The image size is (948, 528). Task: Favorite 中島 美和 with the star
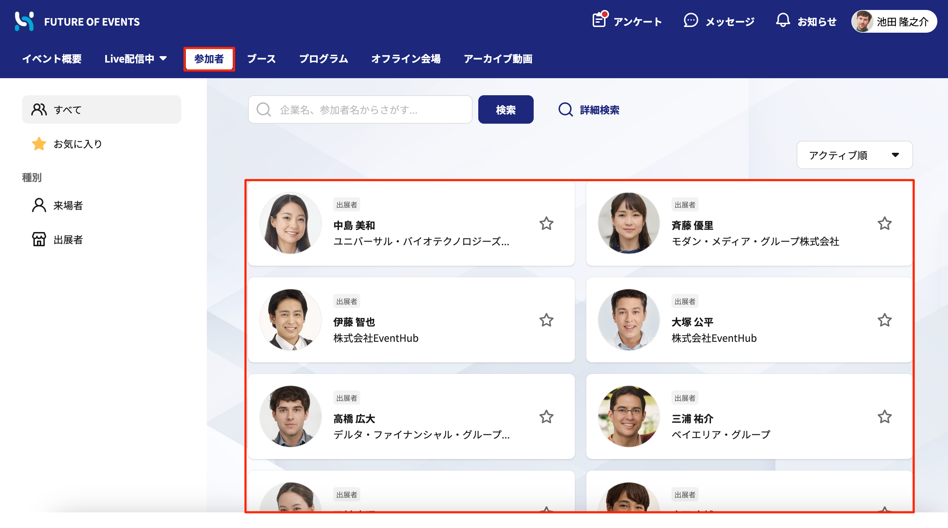546,223
